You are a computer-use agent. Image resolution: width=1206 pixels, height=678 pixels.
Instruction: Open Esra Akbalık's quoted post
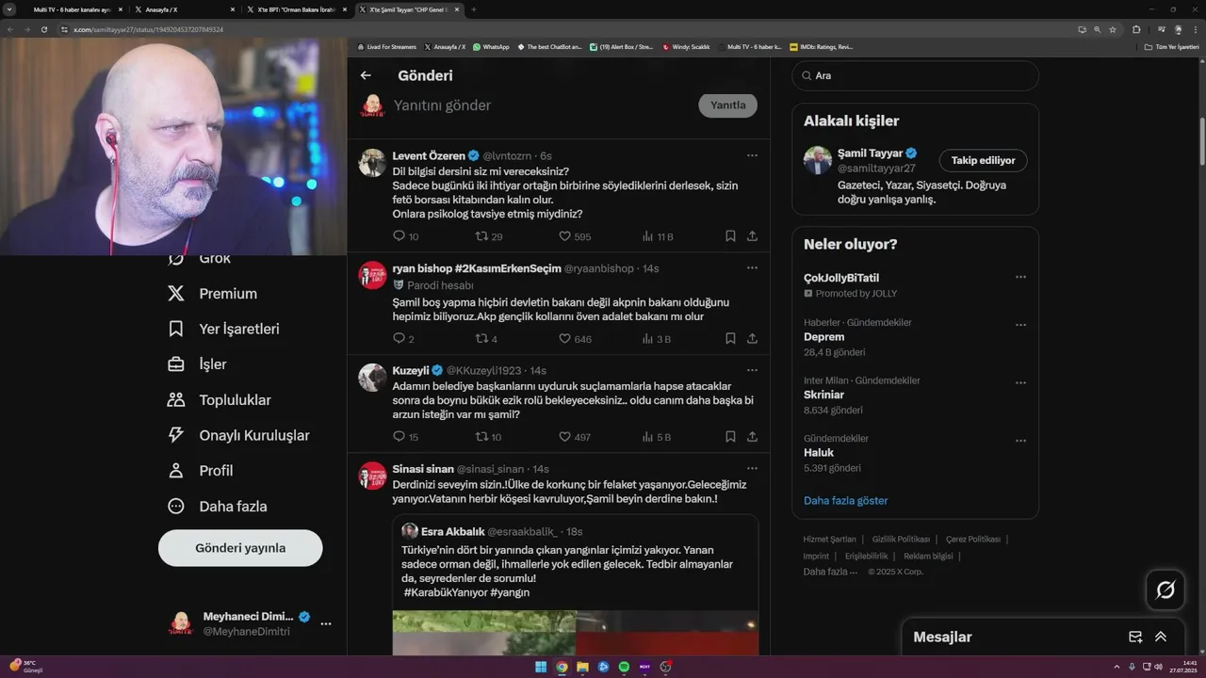click(x=576, y=584)
